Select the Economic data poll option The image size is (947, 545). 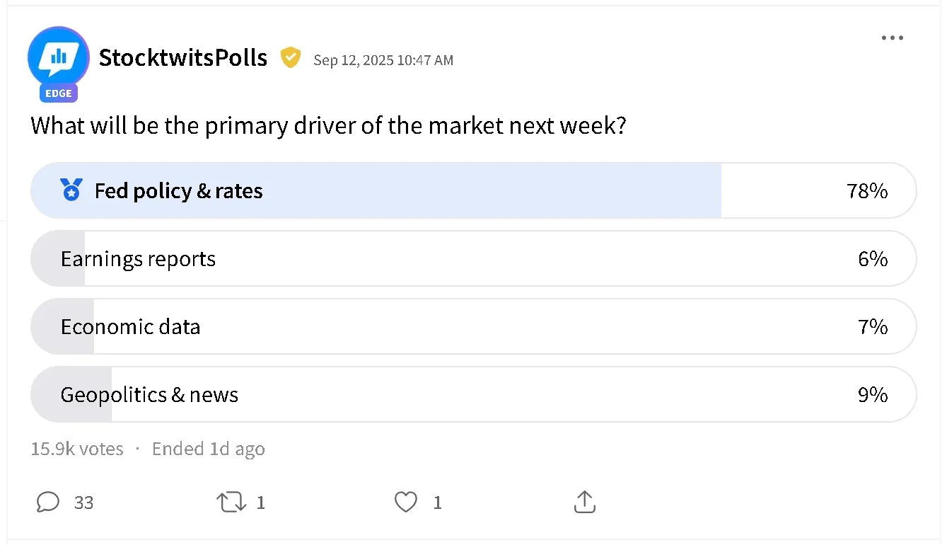473,327
